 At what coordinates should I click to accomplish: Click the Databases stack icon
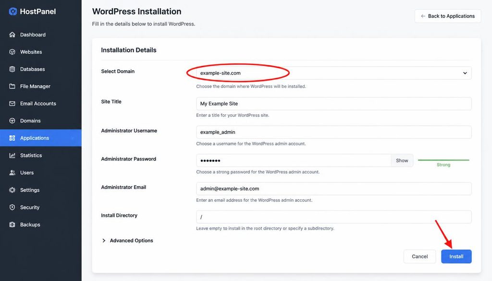point(12,69)
